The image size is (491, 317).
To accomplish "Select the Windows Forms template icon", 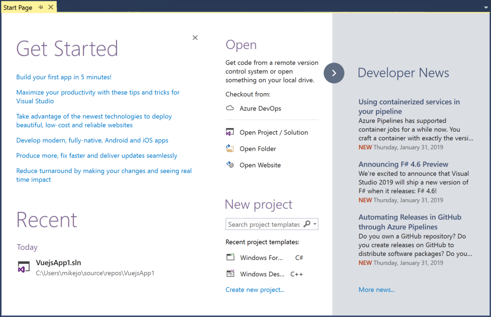I will [230, 257].
